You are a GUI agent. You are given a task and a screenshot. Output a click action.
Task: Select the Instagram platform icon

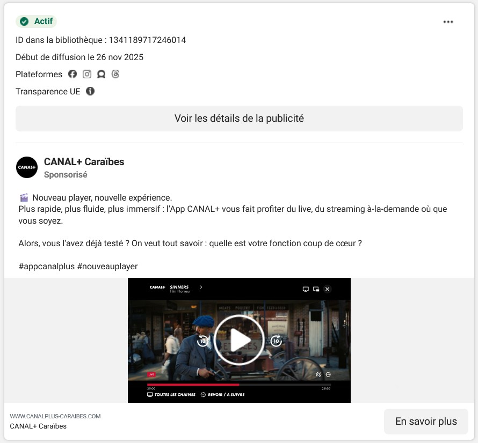[87, 74]
